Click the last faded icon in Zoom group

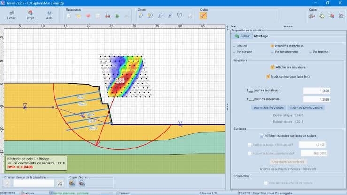pyautogui.click(x=190, y=16)
